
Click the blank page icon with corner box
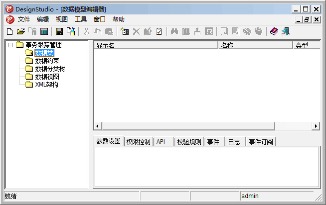pos(224,31)
